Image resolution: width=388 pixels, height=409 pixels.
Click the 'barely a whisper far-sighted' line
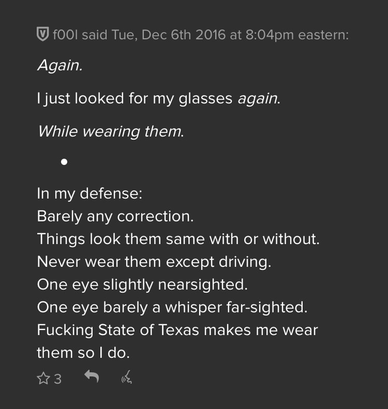pos(172,307)
